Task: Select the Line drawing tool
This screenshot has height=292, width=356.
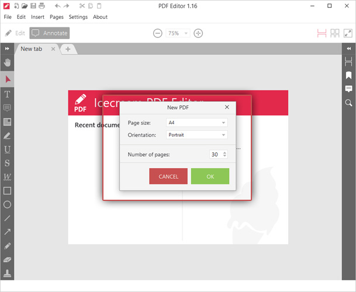Action: tap(7, 218)
